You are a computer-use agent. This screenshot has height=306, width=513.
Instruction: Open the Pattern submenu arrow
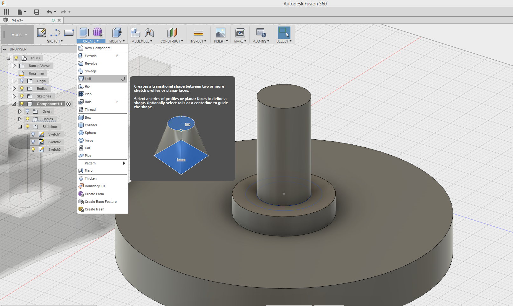coord(124,163)
